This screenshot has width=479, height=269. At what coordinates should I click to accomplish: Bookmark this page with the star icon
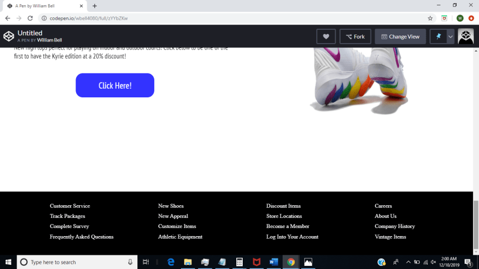pos(430,18)
